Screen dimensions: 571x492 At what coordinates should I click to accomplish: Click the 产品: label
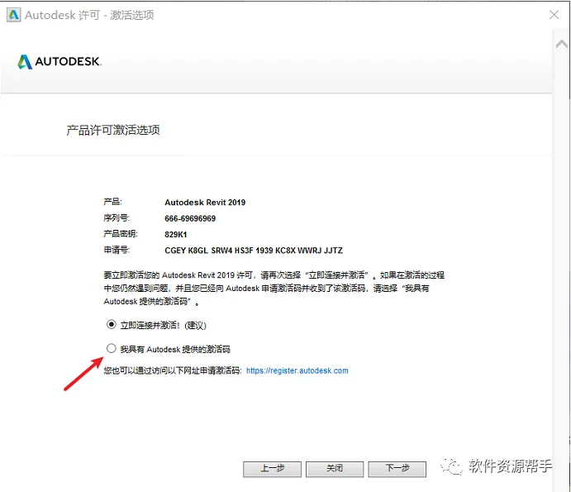coord(113,202)
